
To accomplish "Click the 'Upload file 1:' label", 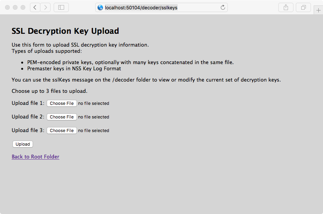I will 28,103.
